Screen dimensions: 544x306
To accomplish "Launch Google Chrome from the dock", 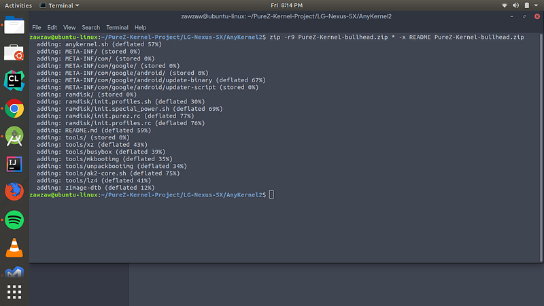I will (14, 109).
